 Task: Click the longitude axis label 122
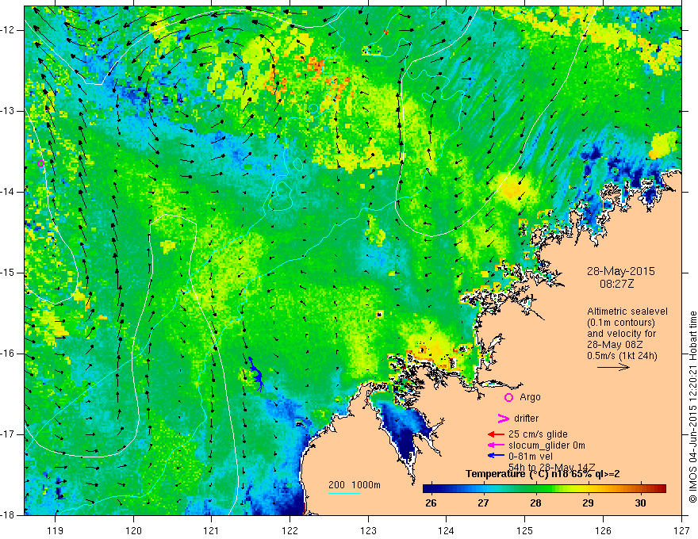click(x=290, y=530)
